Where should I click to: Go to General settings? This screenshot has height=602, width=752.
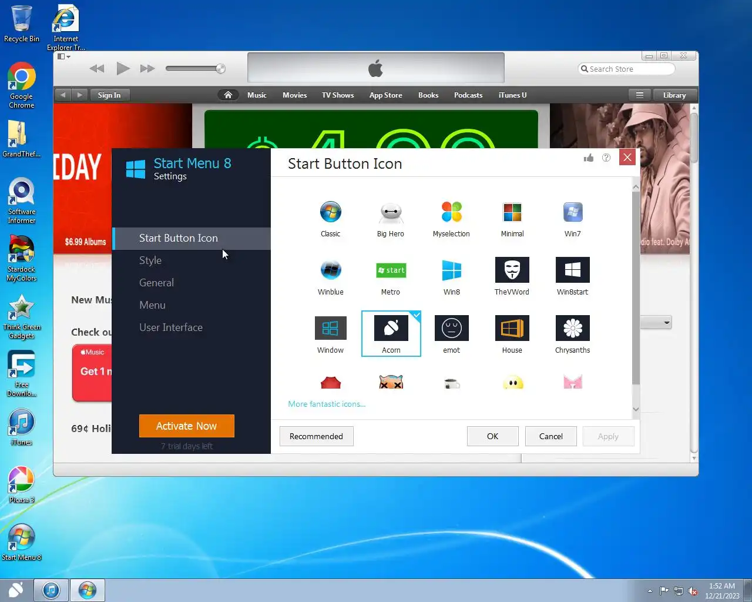(x=192, y=283)
